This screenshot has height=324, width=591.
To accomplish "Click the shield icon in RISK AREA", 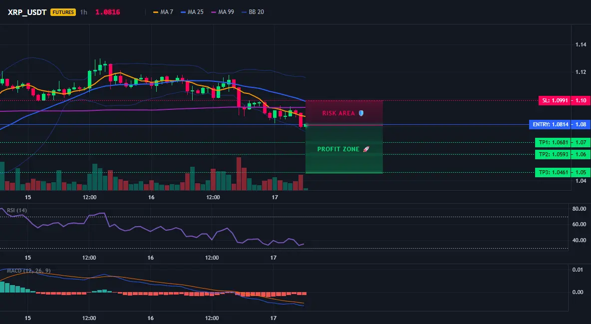I will (x=361, y=113).
